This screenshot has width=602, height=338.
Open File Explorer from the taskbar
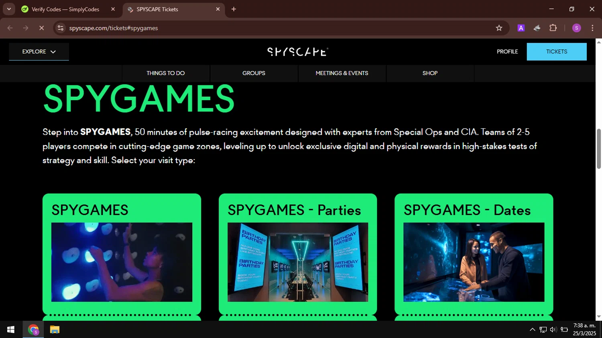(x=55, y=330)
